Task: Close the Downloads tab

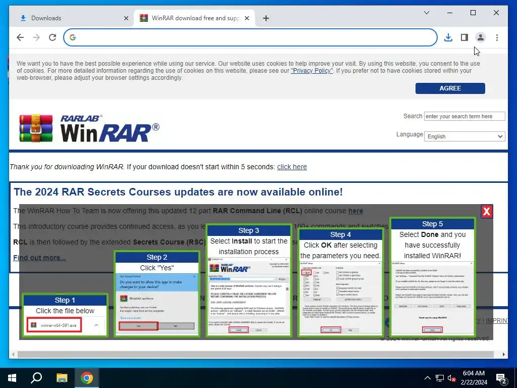Action: click(x=126, y=18)
